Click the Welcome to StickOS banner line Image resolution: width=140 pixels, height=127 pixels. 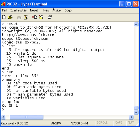pos(57,27)
